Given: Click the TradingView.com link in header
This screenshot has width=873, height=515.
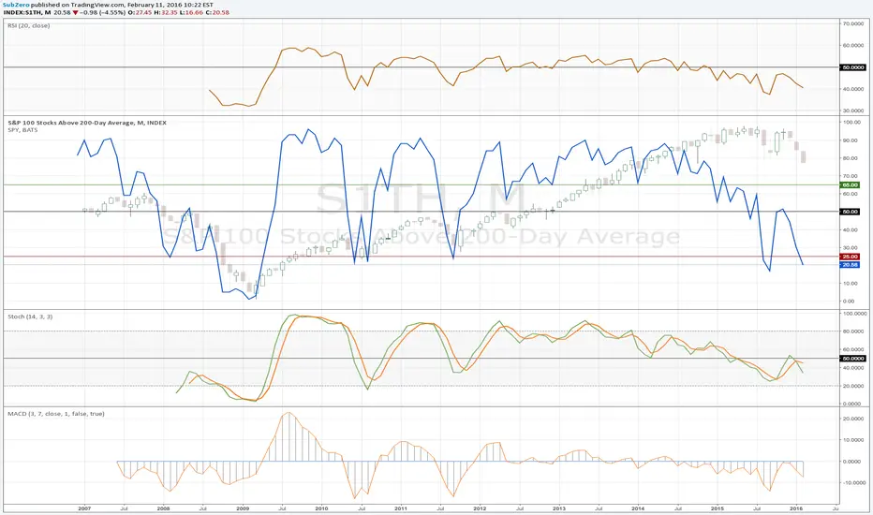Looking at the screenshot, I should [97, 5].
